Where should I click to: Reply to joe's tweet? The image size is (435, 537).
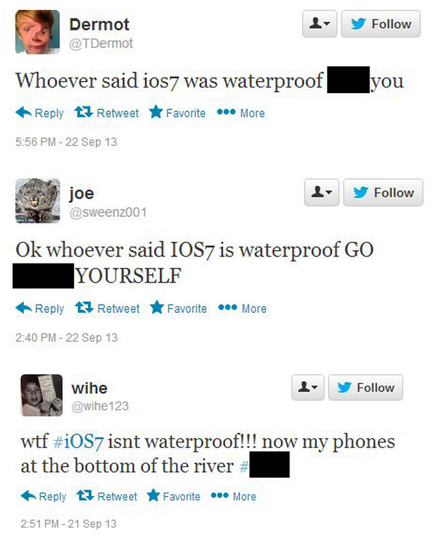(x=39, y=308)
